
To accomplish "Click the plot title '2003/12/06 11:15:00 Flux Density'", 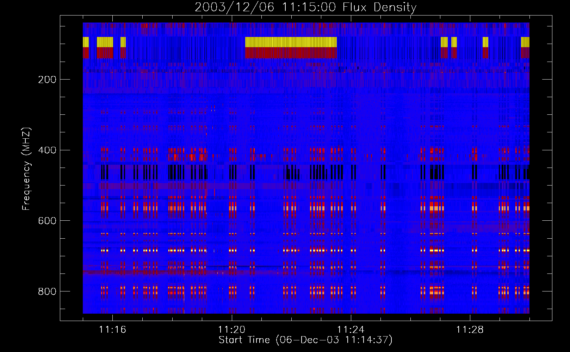I will 305,7.
